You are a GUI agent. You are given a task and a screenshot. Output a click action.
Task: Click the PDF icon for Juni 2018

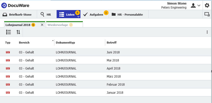pyautogui.click(x=8, y=52)
